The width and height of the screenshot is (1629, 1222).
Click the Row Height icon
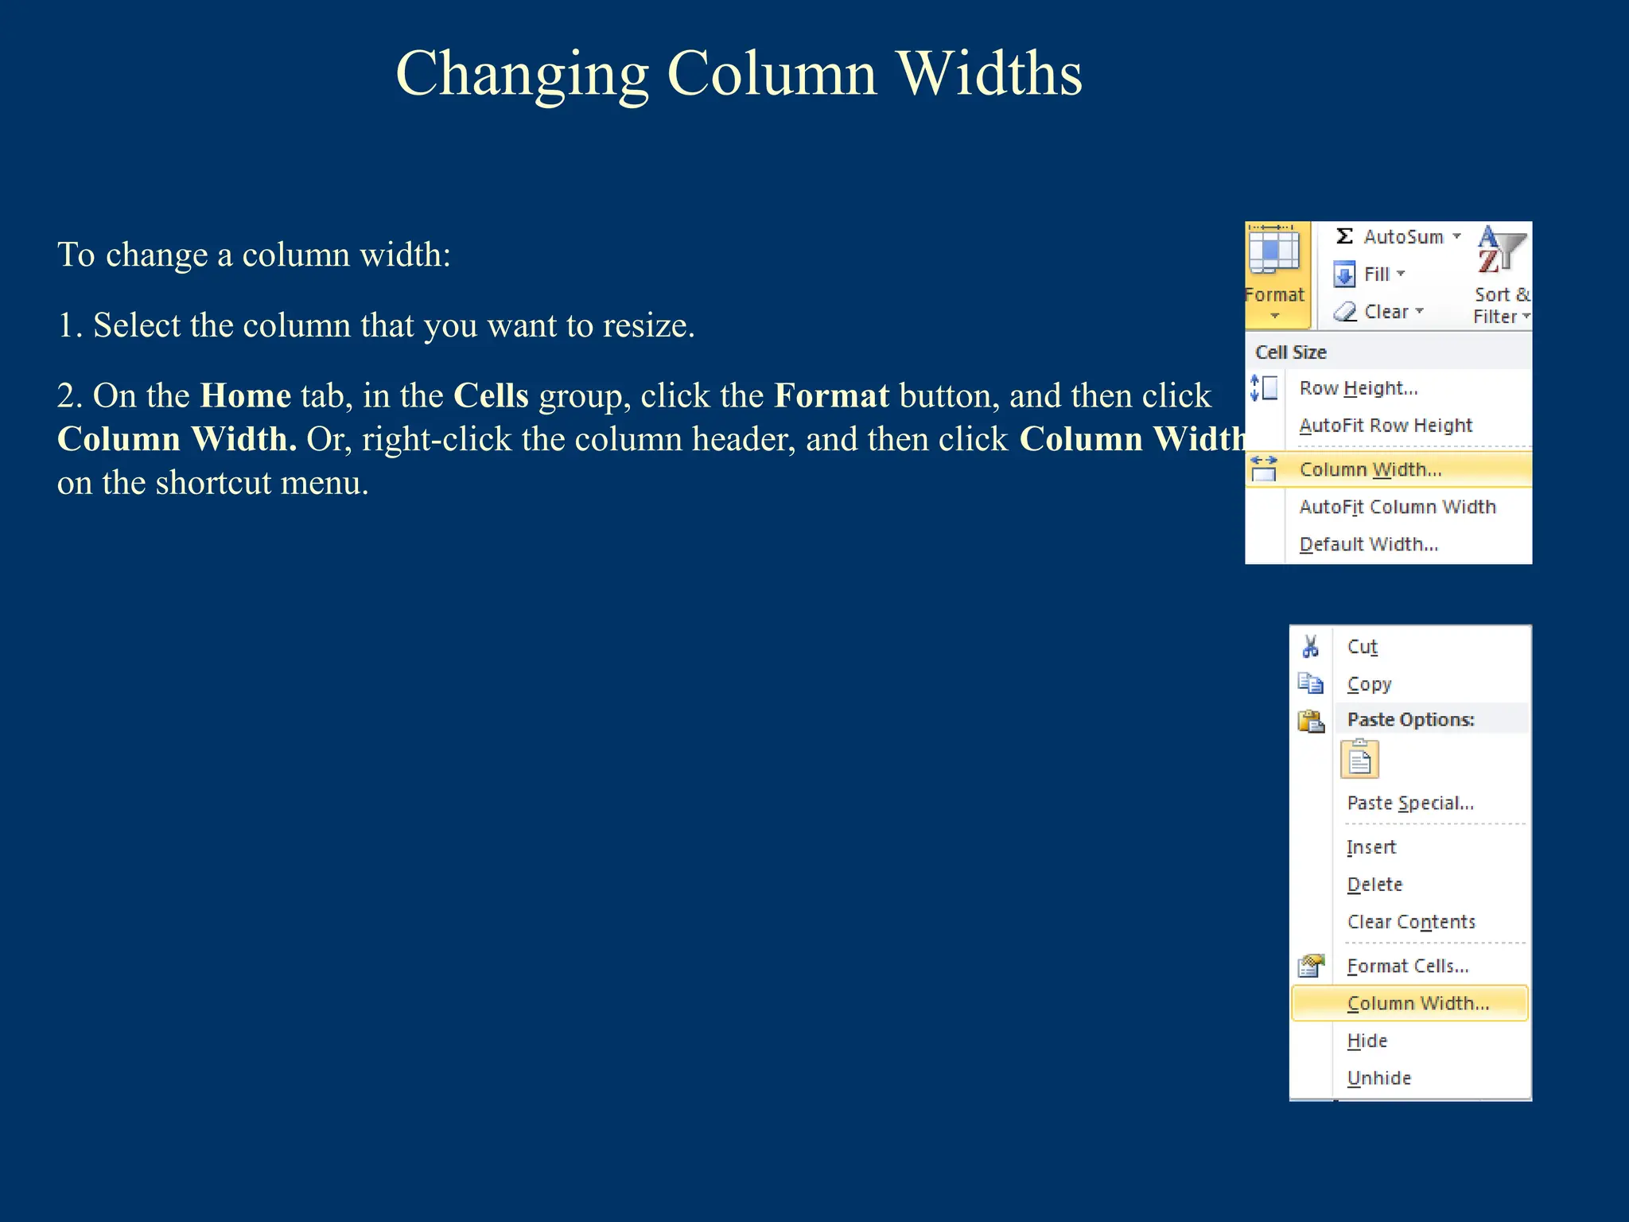(x=1264, y=388)
